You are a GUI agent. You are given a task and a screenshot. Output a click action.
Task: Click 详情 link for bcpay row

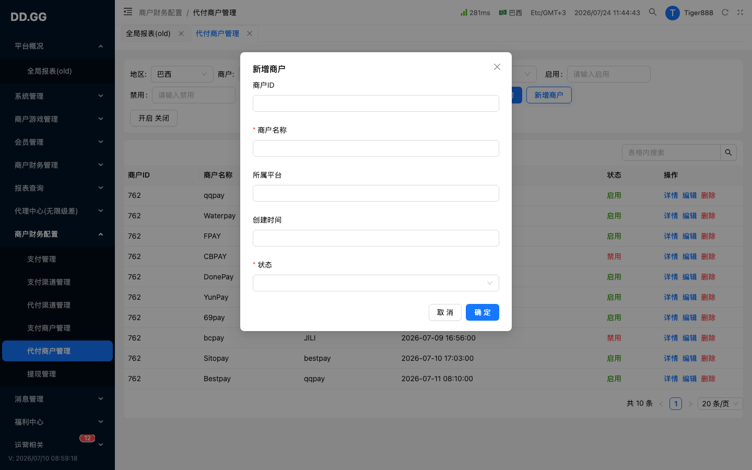(671, 338)
